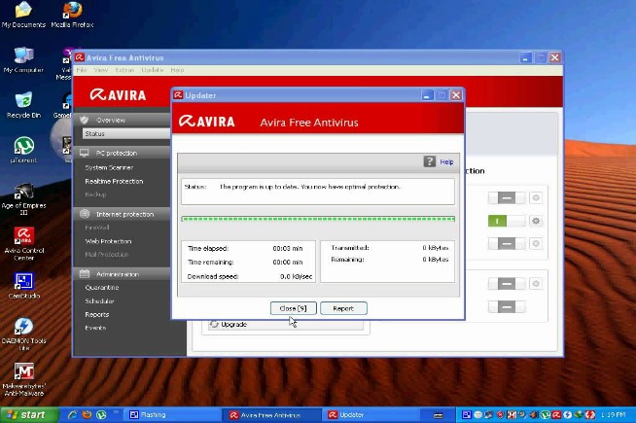Click the system tray clock
The height and width of the screenshot is (423, 636).
[x=613, y=415]
